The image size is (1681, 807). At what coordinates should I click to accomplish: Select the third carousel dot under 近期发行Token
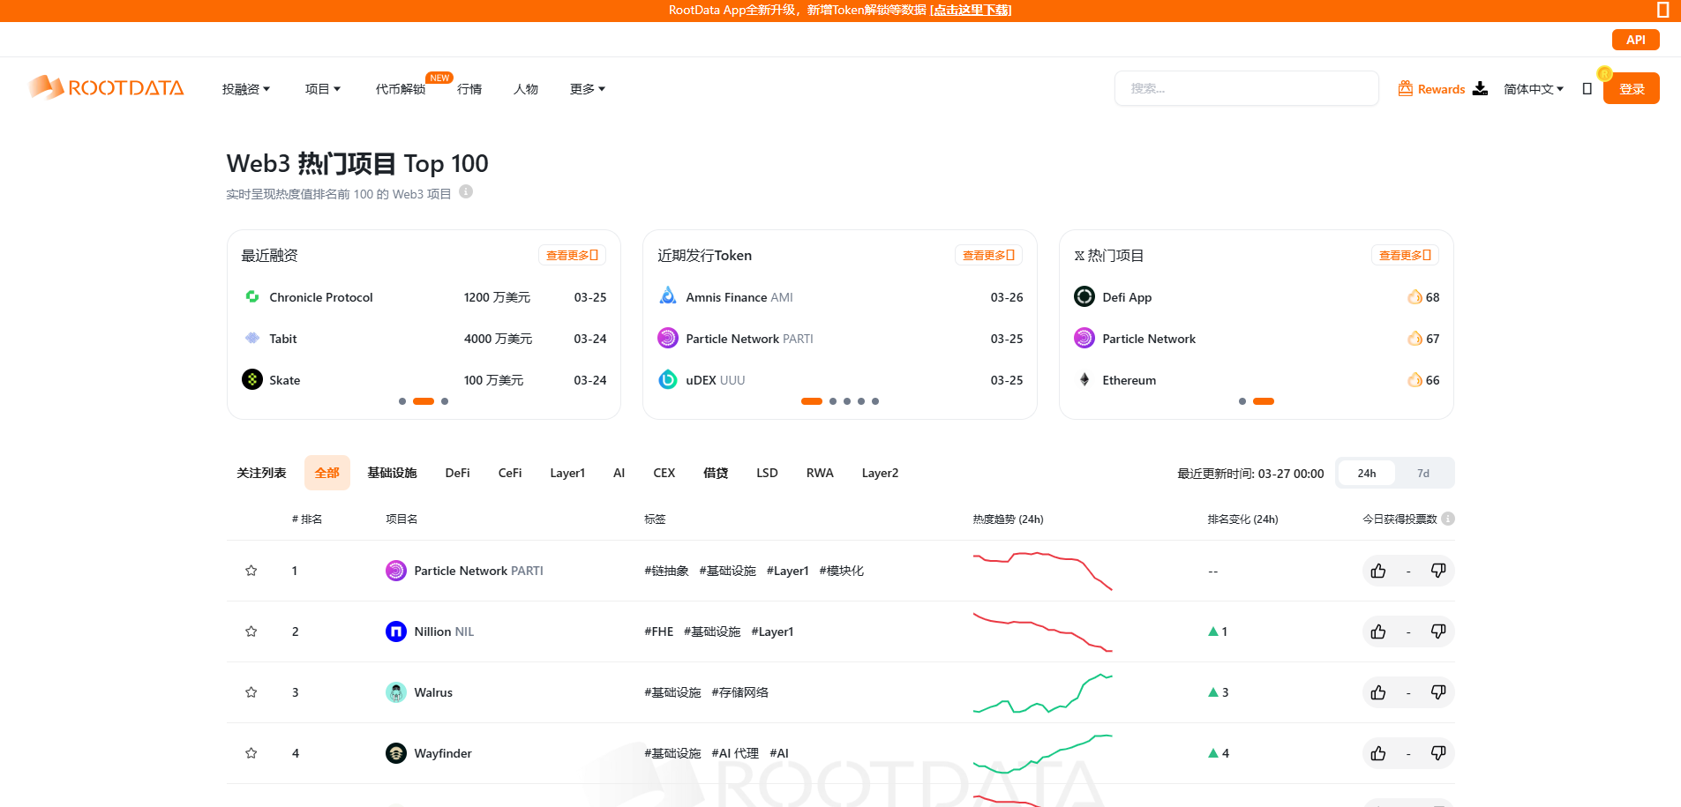click(x=847, y=401)
